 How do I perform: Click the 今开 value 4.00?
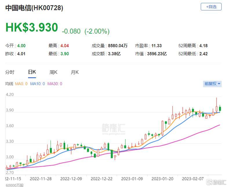pos(21,46)
